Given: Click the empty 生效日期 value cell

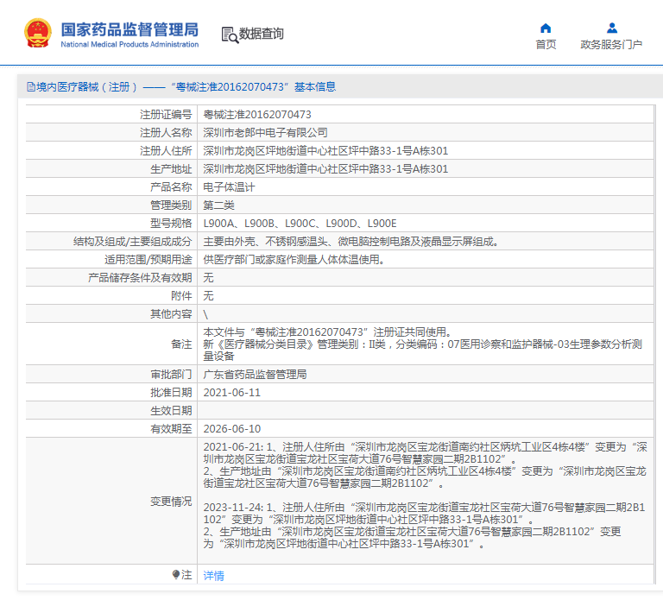Looking at the screenshot, I should (x=426, y=411).
